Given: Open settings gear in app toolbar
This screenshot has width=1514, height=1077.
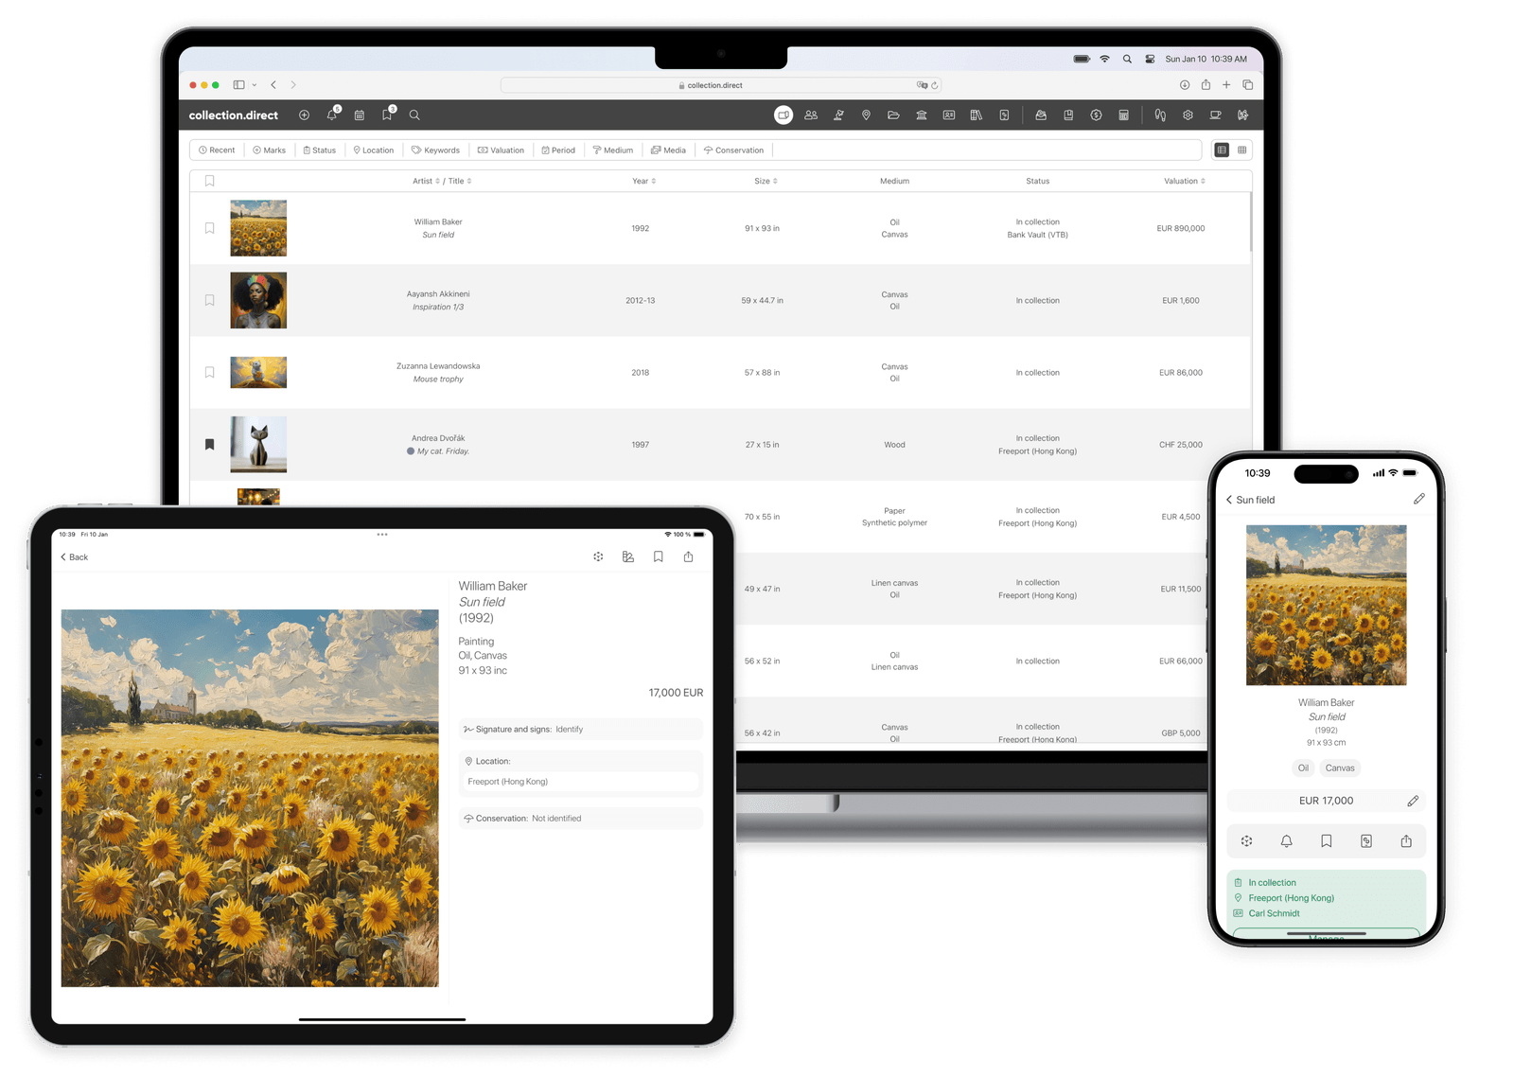Looking at the screenshot, I should pos(1188,115).
